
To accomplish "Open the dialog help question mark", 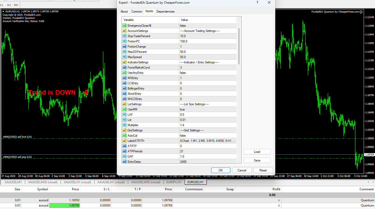I will point(257,3).
